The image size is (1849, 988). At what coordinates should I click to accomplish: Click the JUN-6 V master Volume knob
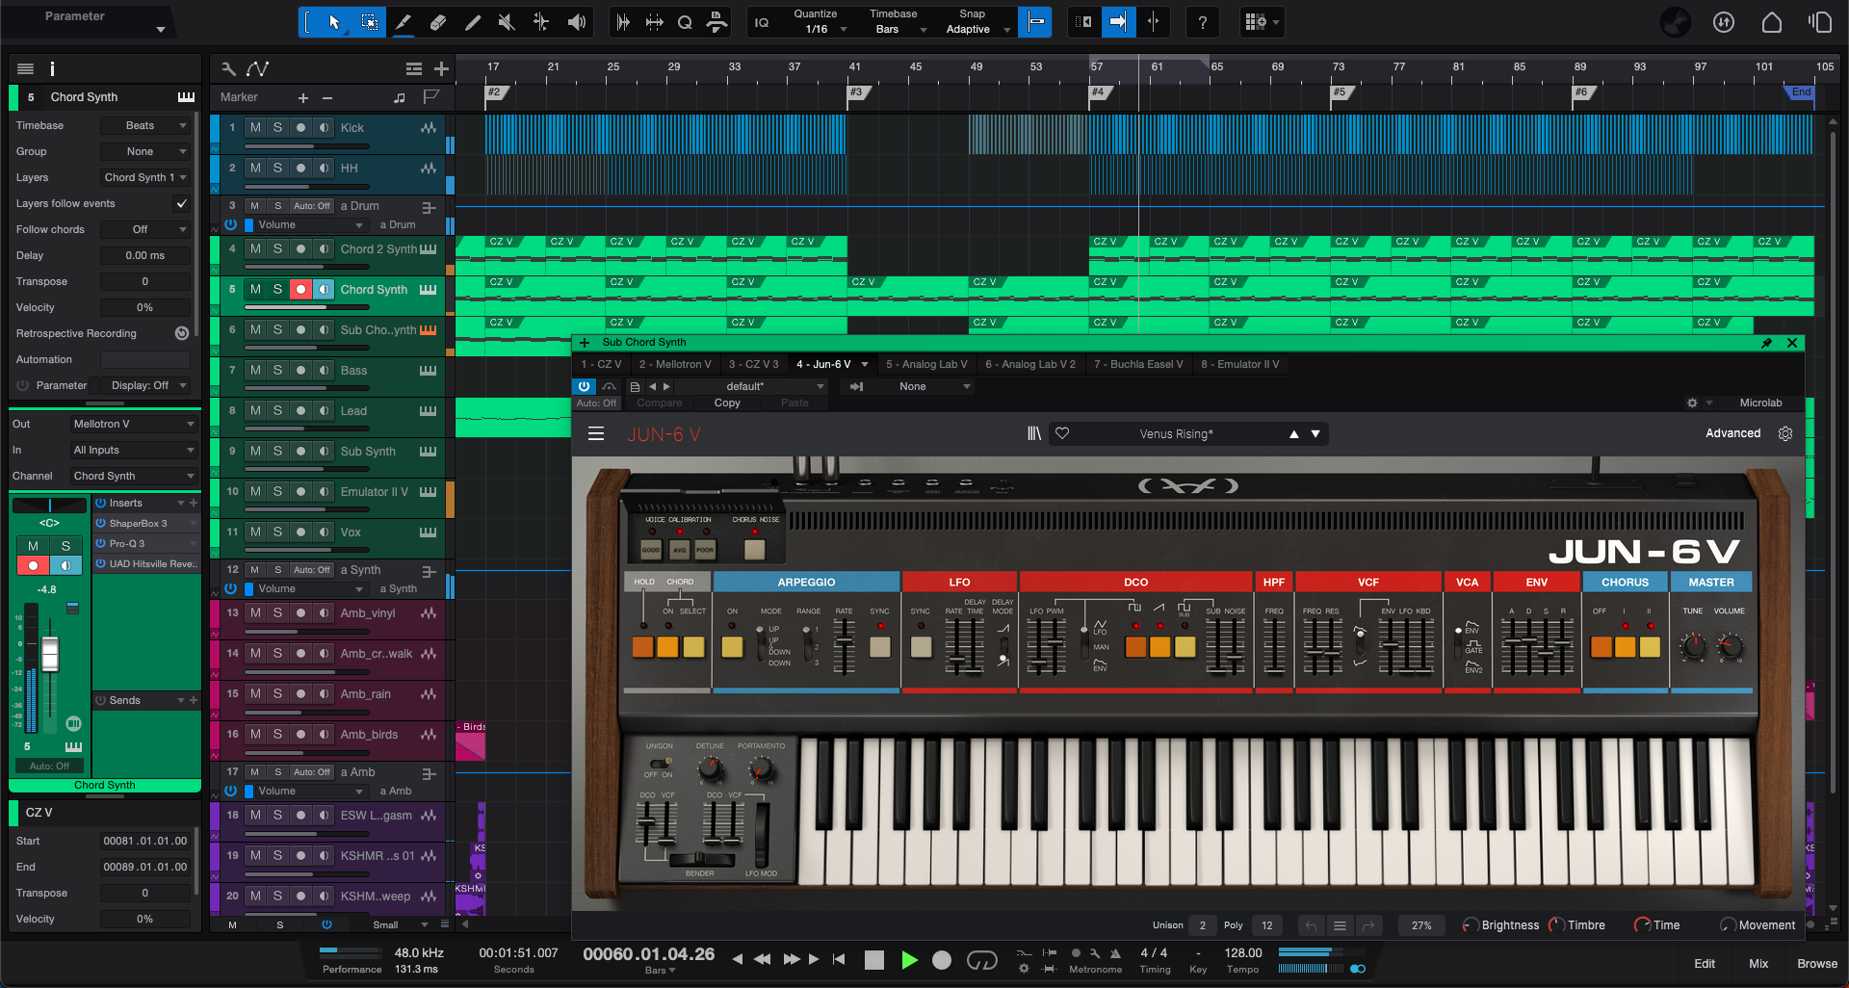click(x=1730, y=646)
